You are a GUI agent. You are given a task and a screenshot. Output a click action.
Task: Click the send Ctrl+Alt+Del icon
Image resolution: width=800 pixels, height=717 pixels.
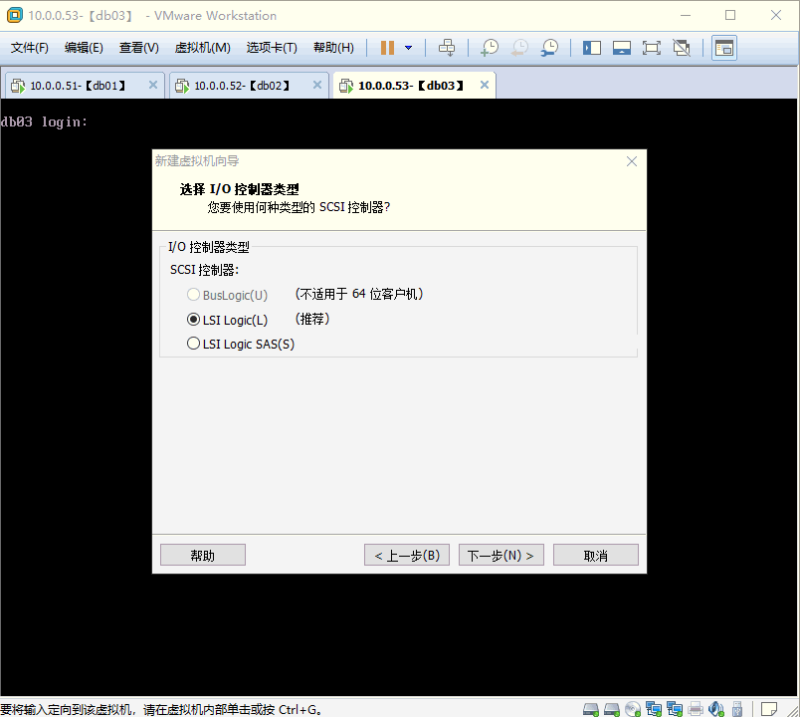click(x=447, y=48)
